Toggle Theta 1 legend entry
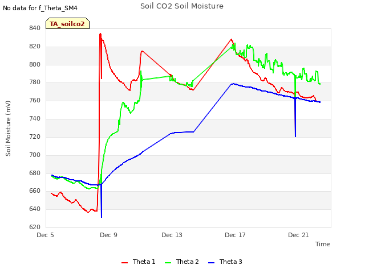Viewport: 365px width, 273px height. pyautogui.click(x=138, y=262)
